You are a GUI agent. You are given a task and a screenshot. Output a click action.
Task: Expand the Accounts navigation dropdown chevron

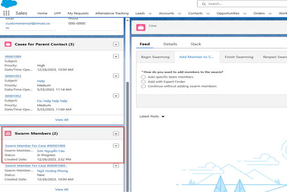point(180,13)
